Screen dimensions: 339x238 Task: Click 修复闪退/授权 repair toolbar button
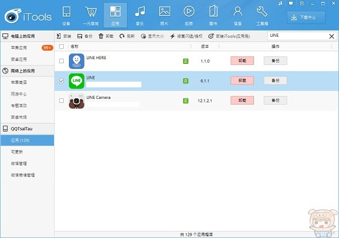click(x=186, y=36)
